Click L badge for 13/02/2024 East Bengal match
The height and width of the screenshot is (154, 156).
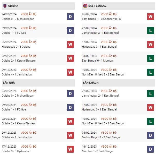tap(150, 58)
